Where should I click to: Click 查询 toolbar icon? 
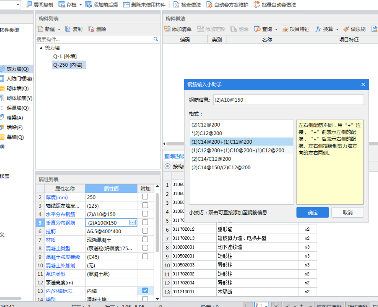(257, 29)
